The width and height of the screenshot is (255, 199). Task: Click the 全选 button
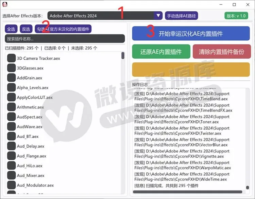coord(11,29)
